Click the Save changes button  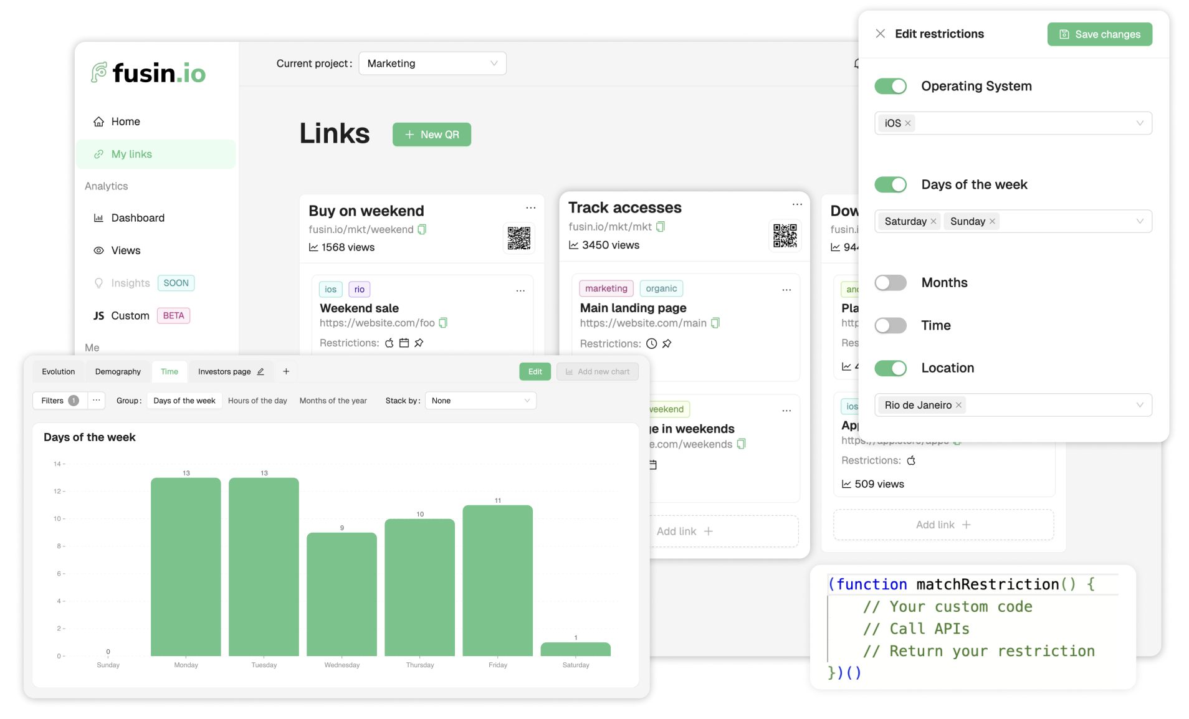coord(1099,34)
